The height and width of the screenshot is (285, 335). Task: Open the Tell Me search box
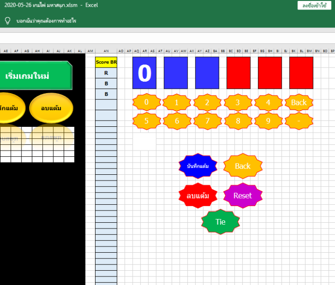[x=46, y=21]
